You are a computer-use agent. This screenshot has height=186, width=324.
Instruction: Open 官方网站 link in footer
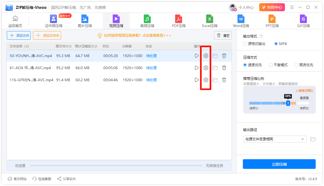(x=17, y=179)
